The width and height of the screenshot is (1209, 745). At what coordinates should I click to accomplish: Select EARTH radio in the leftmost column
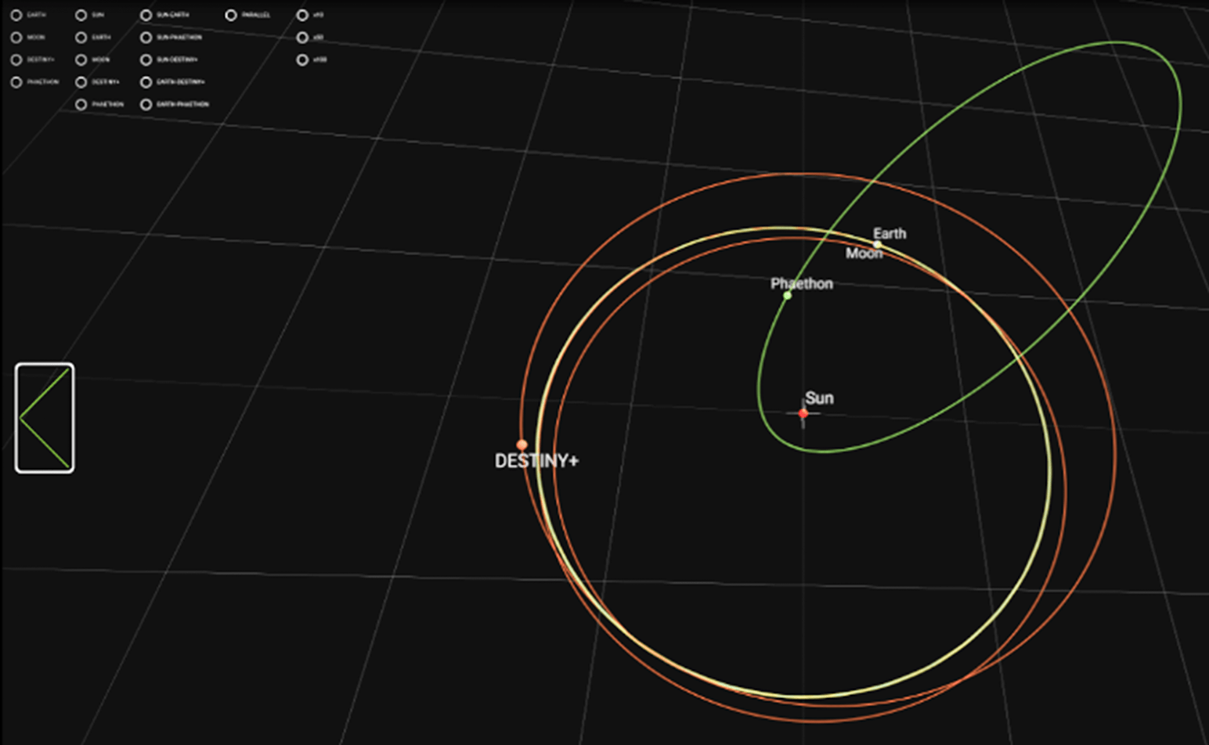click(x=16, y=15)
